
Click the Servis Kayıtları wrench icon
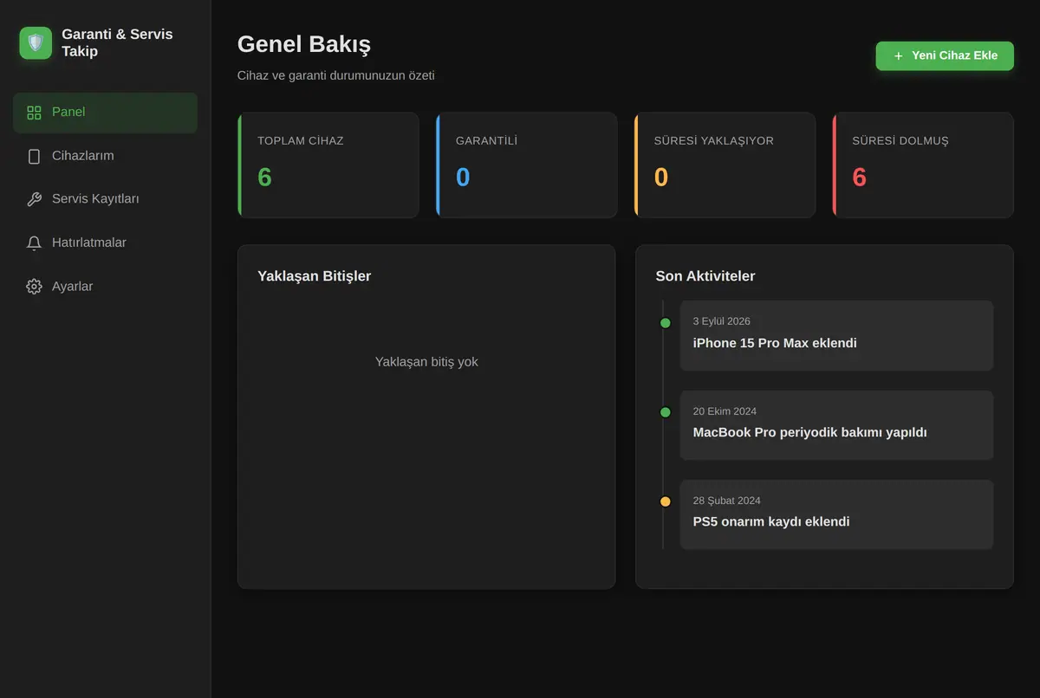point(34,199)
